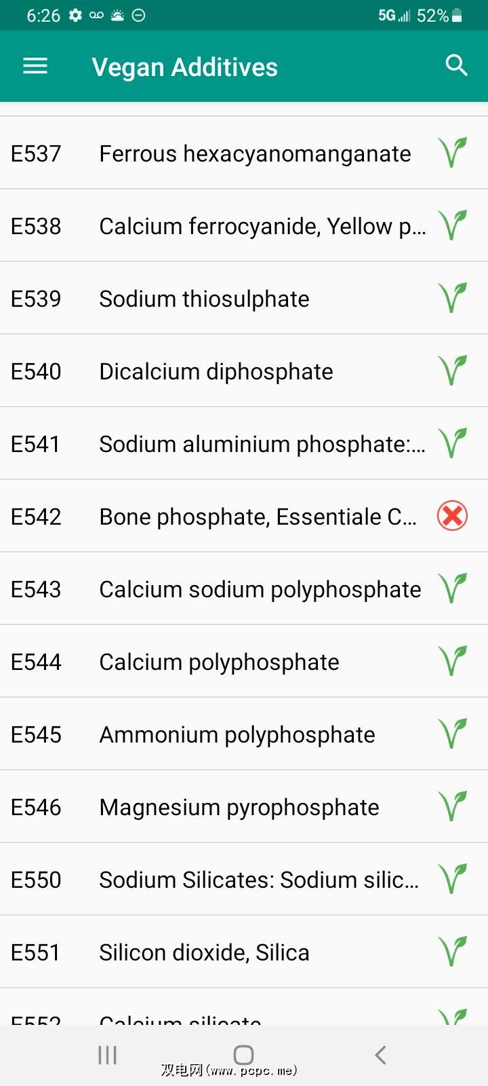This screenshot has height=1086, width=488.
Task: Select the Calcium sodium polyphosphate row
Action: (x=260, y=589)
